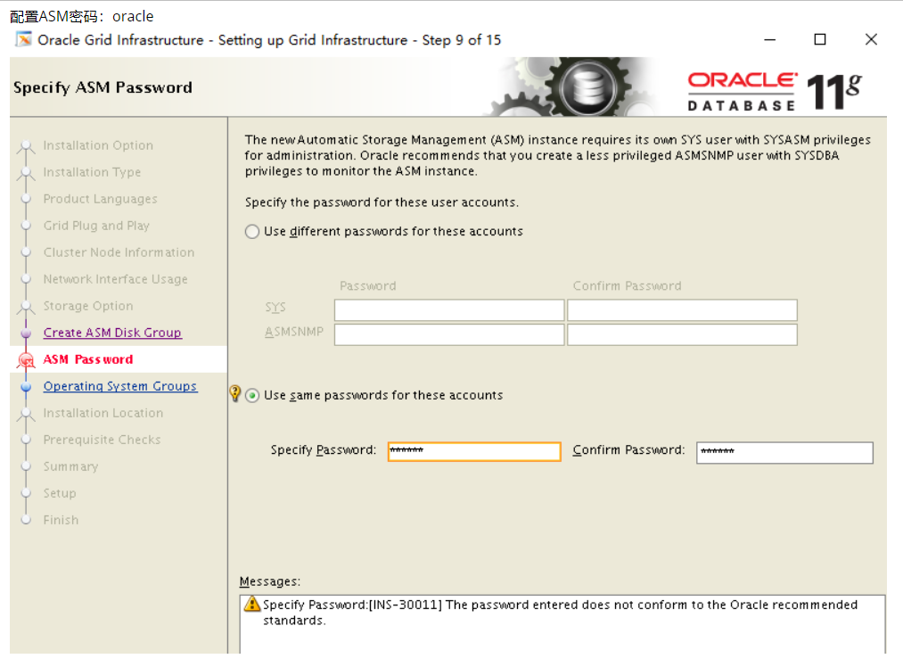Click the ASMSNMP Confirm Password field
The width and height of the screenshot is (903, 667).
point(682,334)
